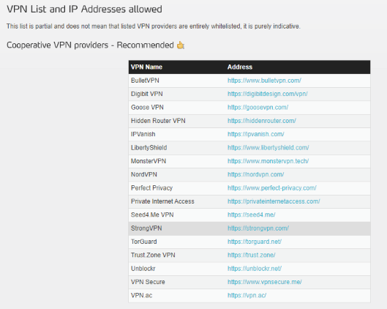This screenshot has height=309, width=387.
Task: Click the Unblockr name cell
Action: tap(177, 269)
